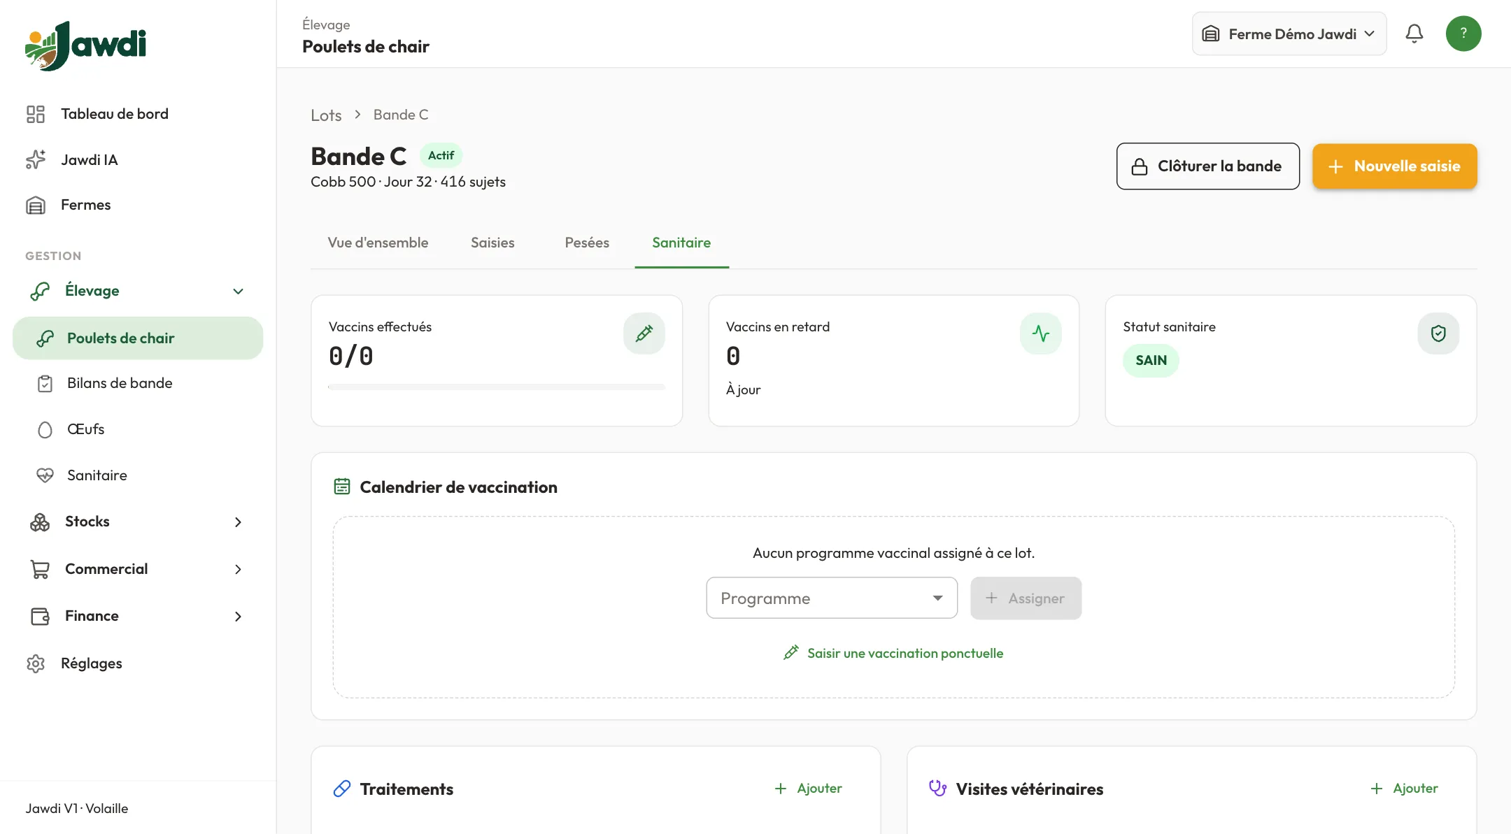Open Jawdi IA assistant
Image resolution: width=1511 pixels, height=834 pixels.
tap(138, 160)
